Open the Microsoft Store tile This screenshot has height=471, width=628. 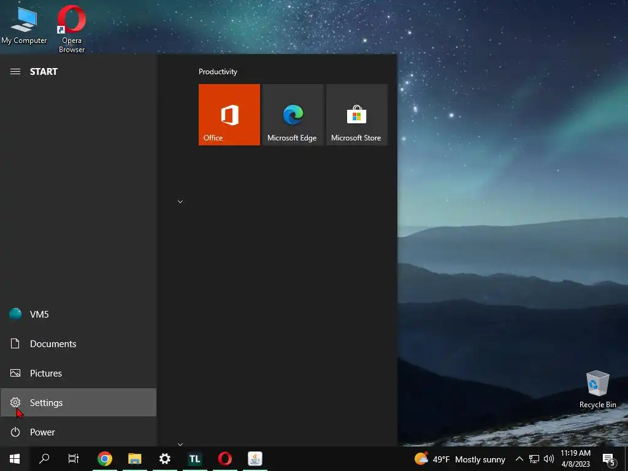(357, 115)
